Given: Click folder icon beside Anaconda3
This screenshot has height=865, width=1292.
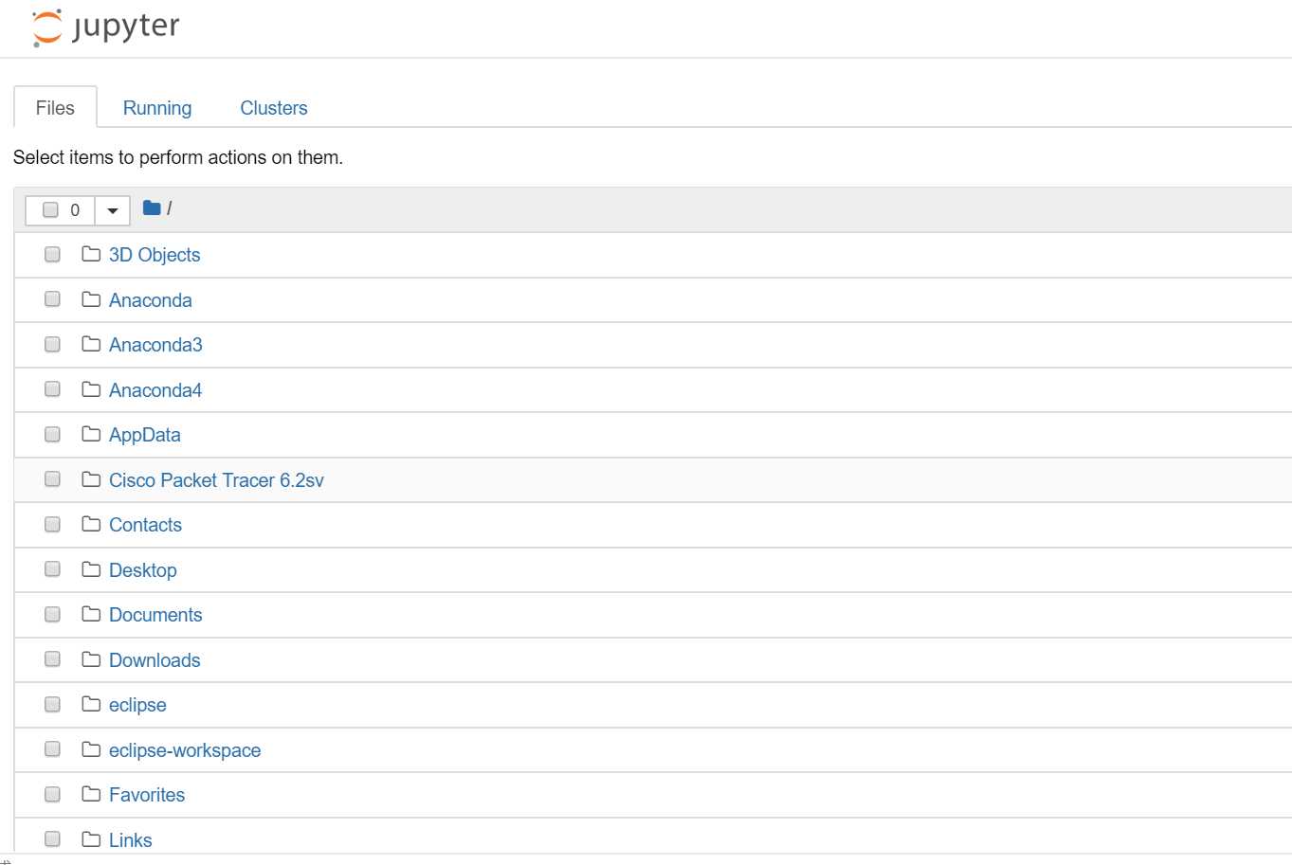Looking at the screenshot, I should click(91, 344).
